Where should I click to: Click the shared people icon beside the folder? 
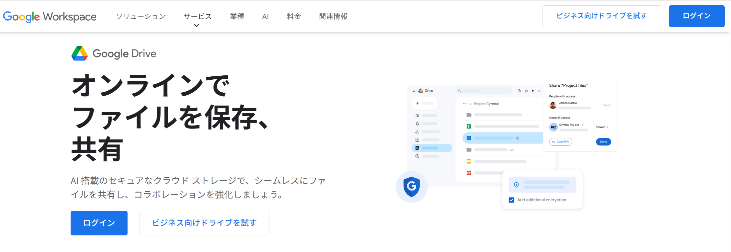512,150
